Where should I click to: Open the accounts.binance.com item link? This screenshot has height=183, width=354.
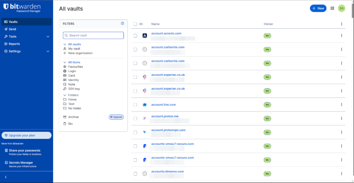pyautogui.click(x=168, y=172)
